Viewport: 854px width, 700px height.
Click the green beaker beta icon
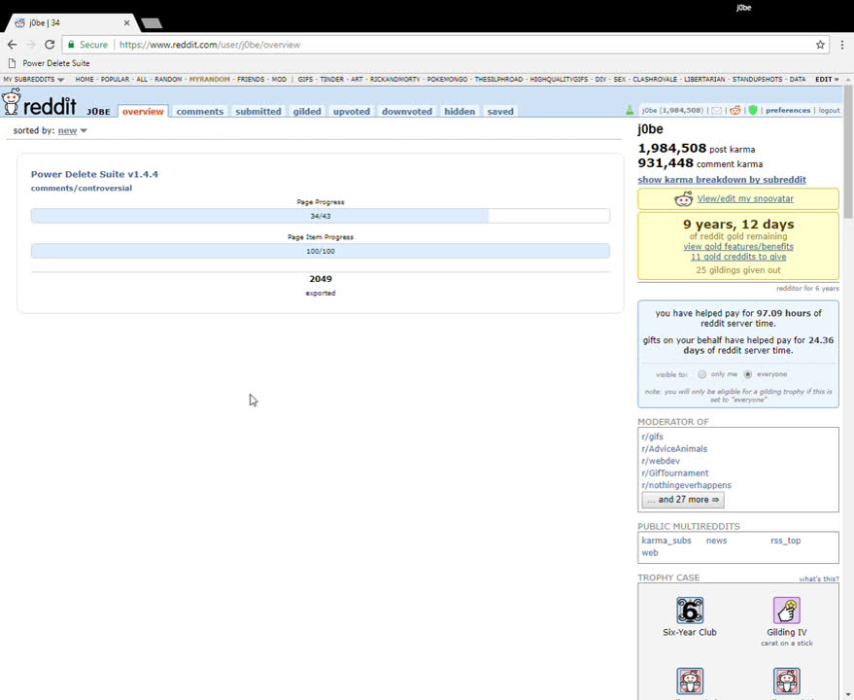point(630,111)
